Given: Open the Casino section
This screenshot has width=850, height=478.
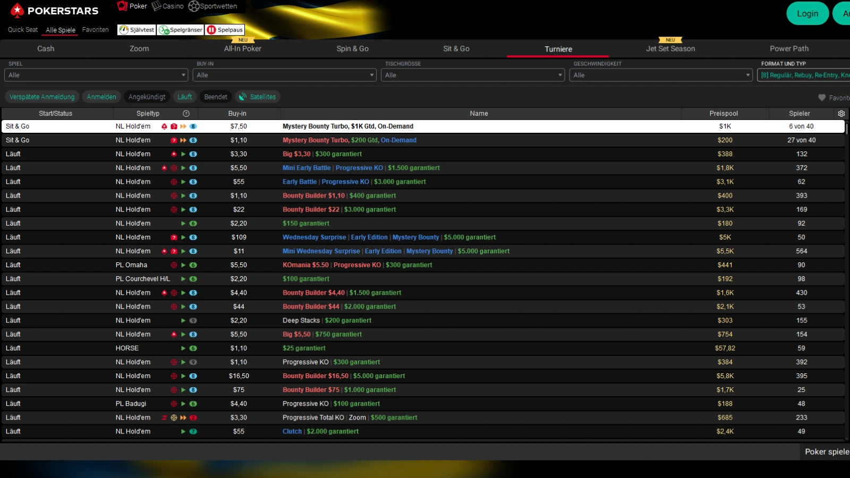Looking at the screenshot, I should point(168,6).
